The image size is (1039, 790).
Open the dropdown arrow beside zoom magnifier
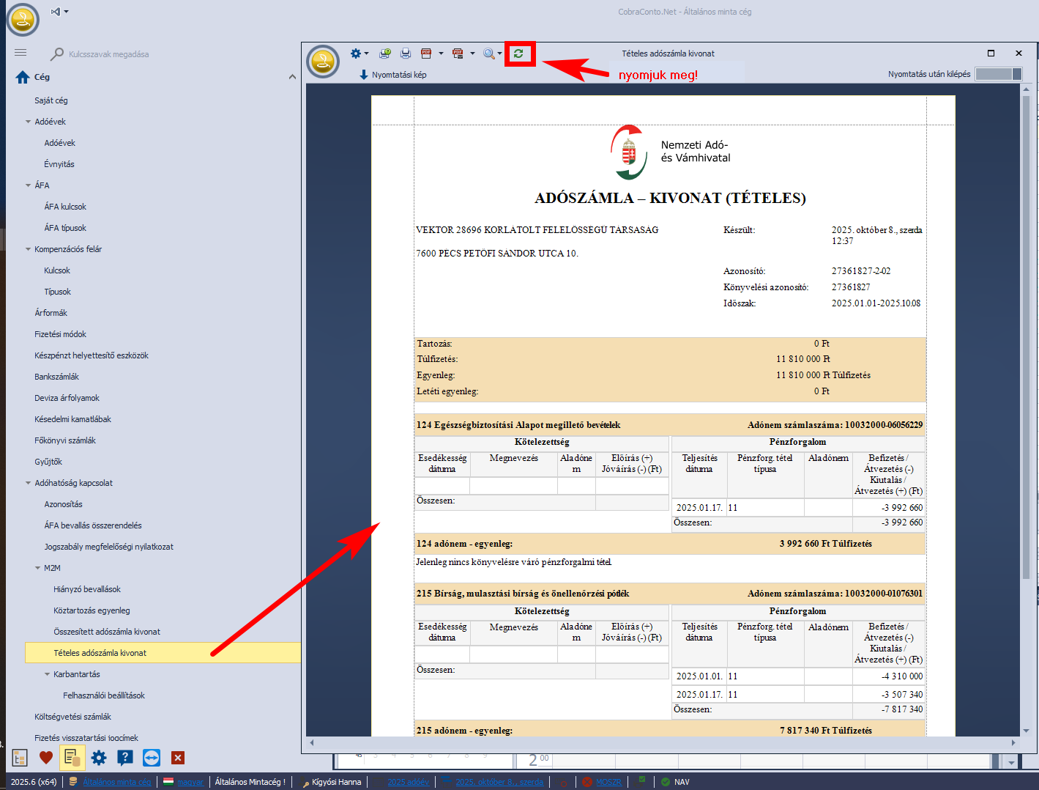point(500,53)
